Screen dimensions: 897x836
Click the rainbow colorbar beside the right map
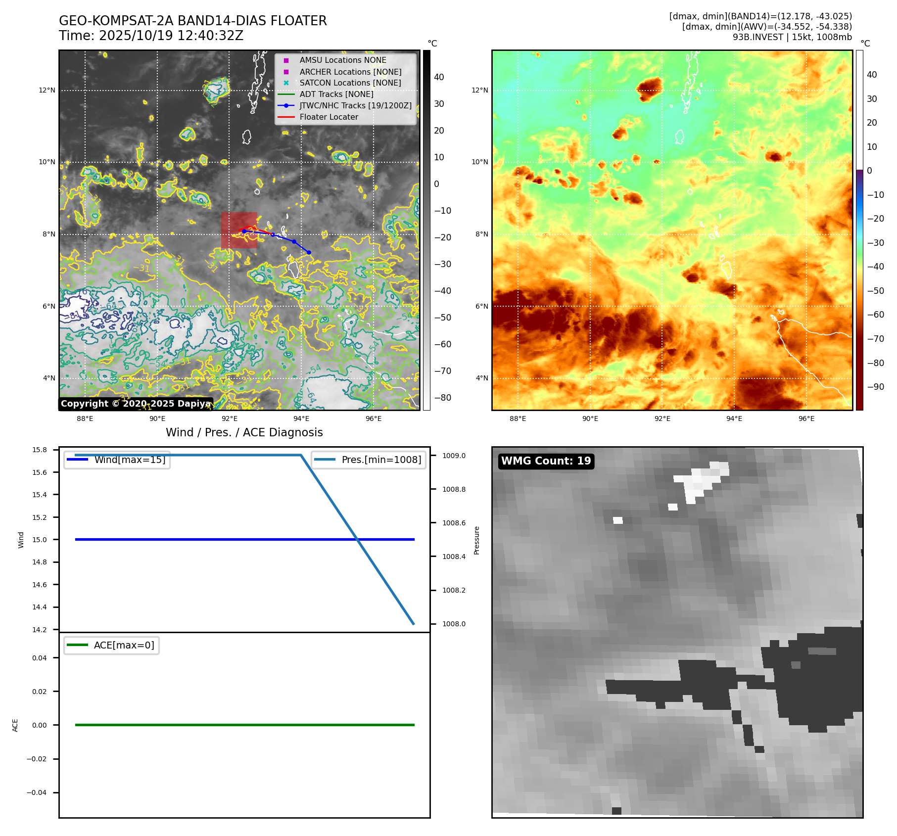[859, 230]
